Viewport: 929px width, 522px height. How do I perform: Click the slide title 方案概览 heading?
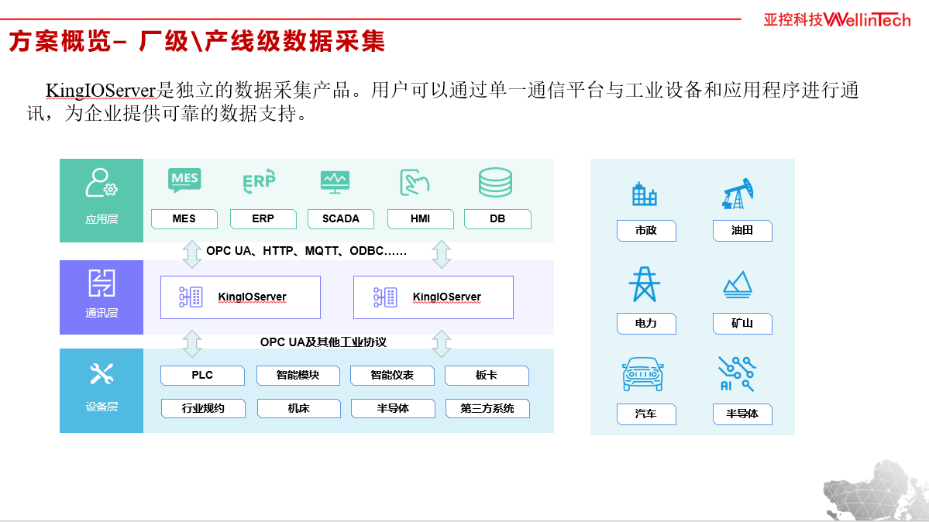coord(197,42)
